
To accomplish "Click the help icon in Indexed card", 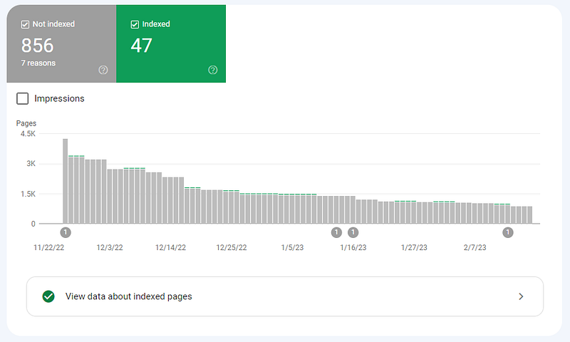I will [212, 70].
